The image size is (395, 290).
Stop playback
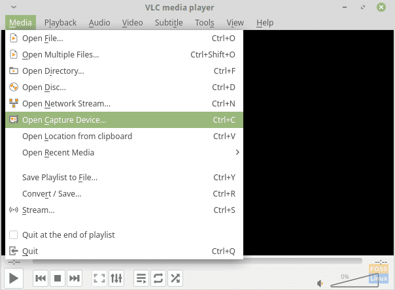(x=58, y=278)
